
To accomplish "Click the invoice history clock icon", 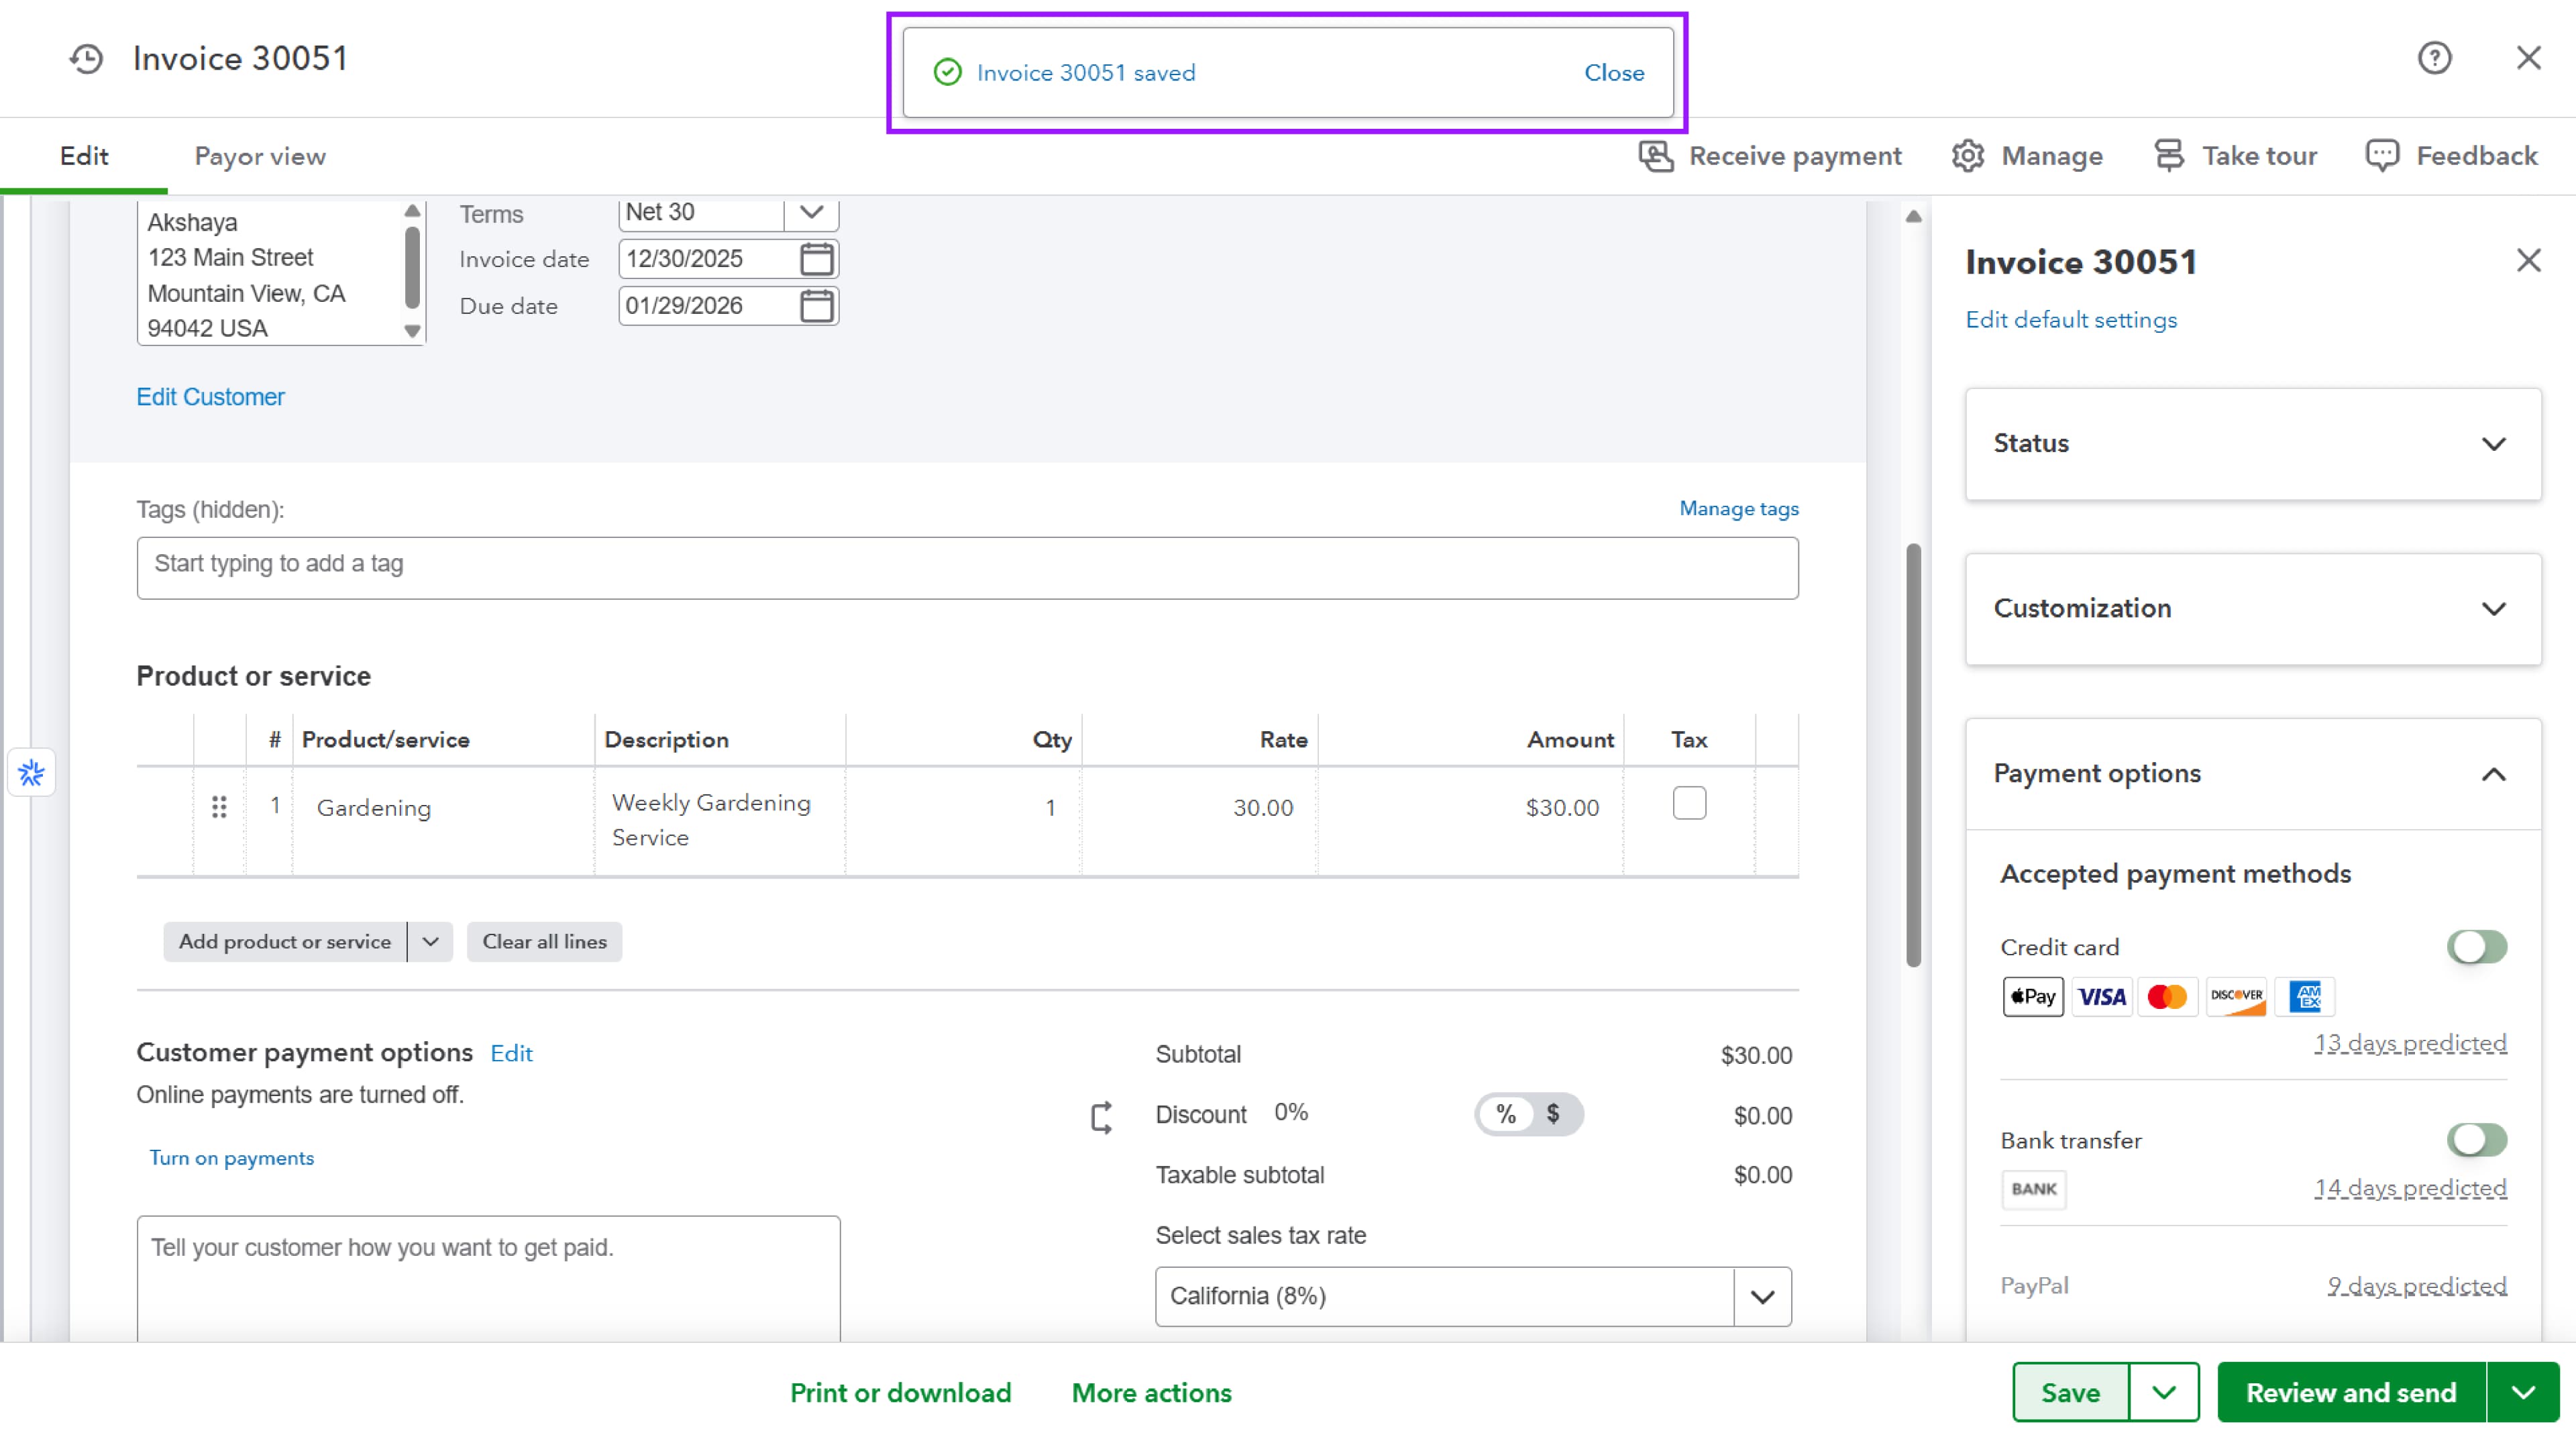I will point(87,59).
